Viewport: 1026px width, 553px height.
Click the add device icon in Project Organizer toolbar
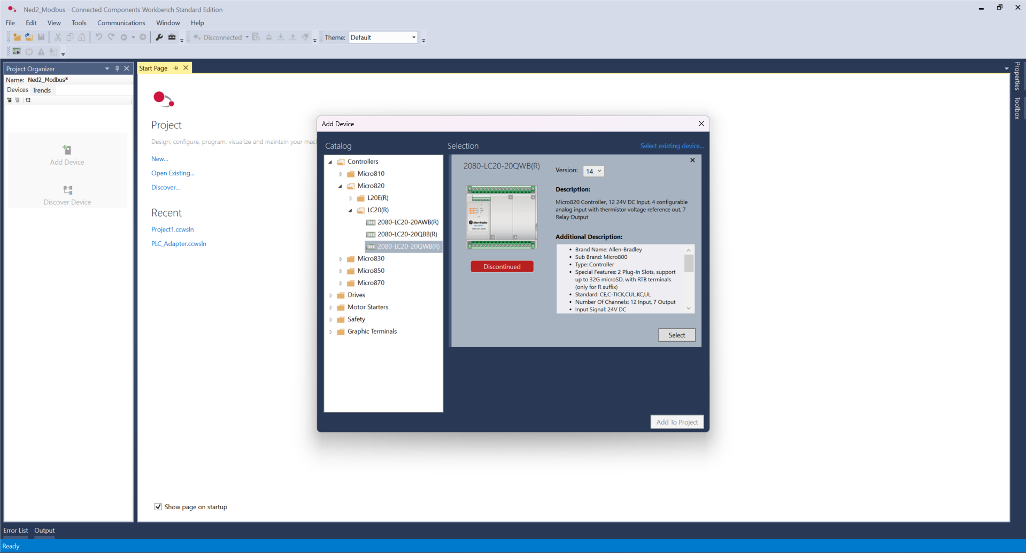point(9,100)
